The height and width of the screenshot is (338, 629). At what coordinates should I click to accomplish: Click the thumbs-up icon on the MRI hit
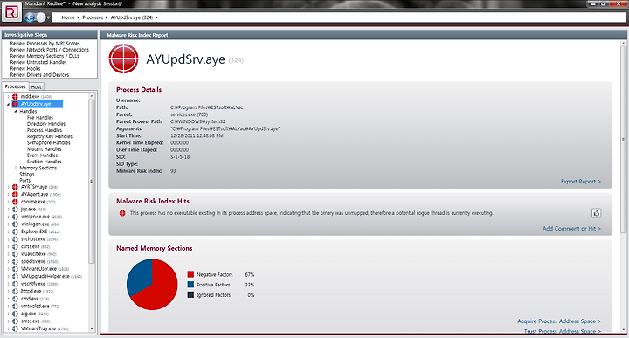[x=596, y=213]
